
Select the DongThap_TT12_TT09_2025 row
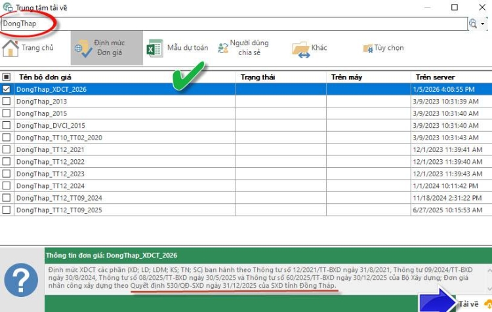coord(59,210)
